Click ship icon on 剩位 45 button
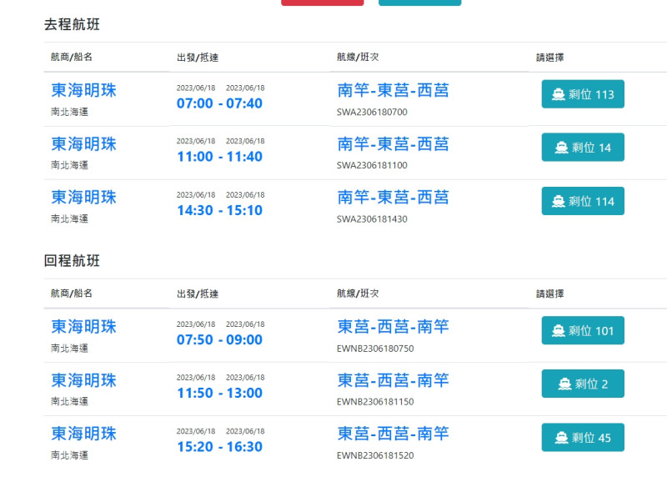 (561, 438)
